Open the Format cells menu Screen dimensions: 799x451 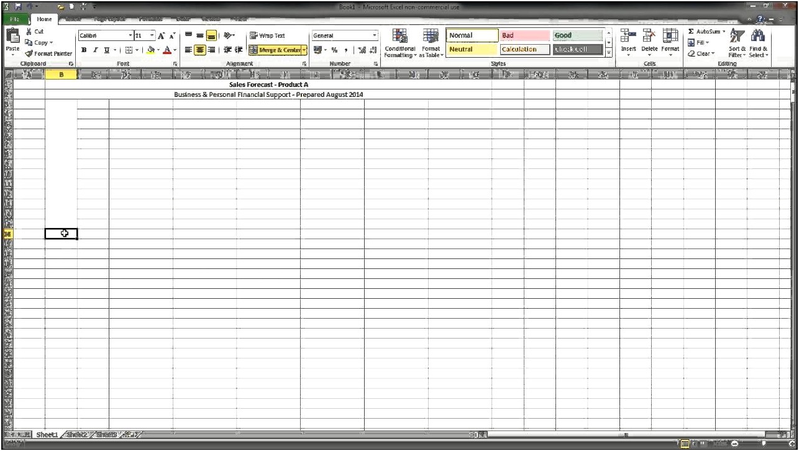[x=670, y=41]
